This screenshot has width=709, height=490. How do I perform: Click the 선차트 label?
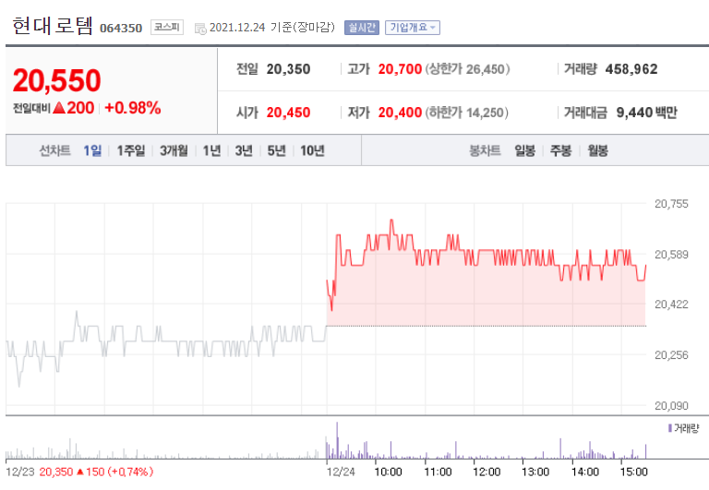(x=54, y=150)
